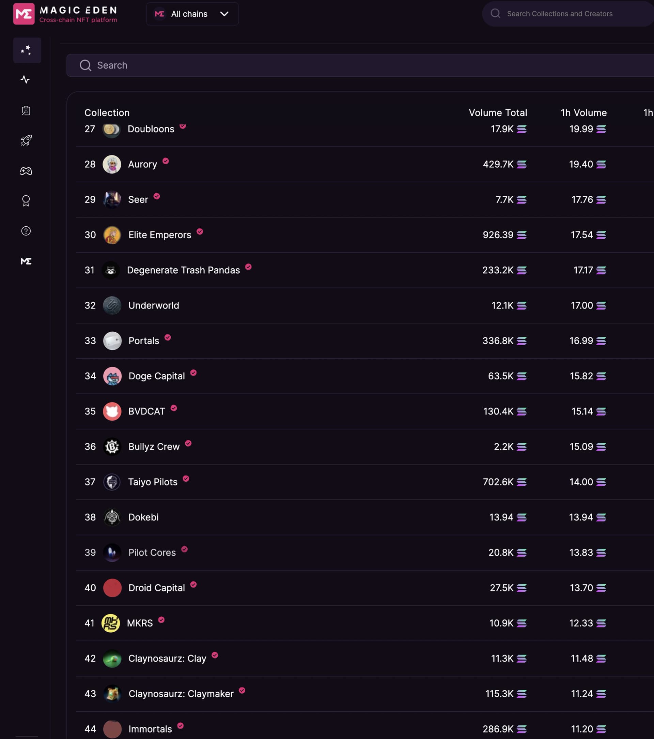Open the gaming controller icon
Image resolution: width=654 pixels, height=739 pixels.
pos(26,171)
